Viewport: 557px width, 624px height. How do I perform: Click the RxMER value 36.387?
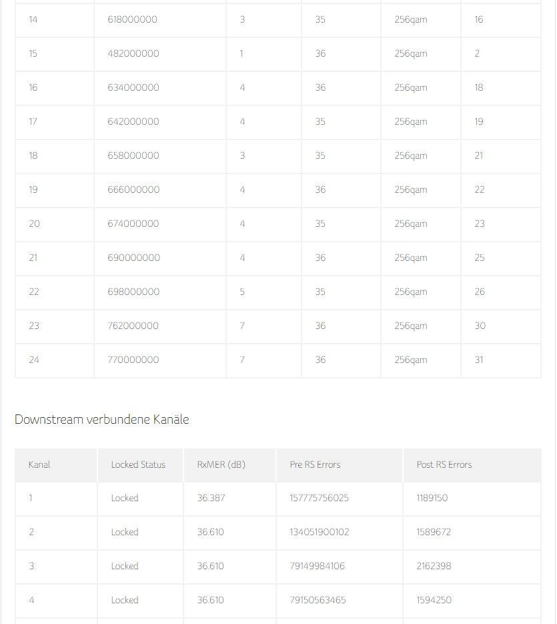point(211,498)
